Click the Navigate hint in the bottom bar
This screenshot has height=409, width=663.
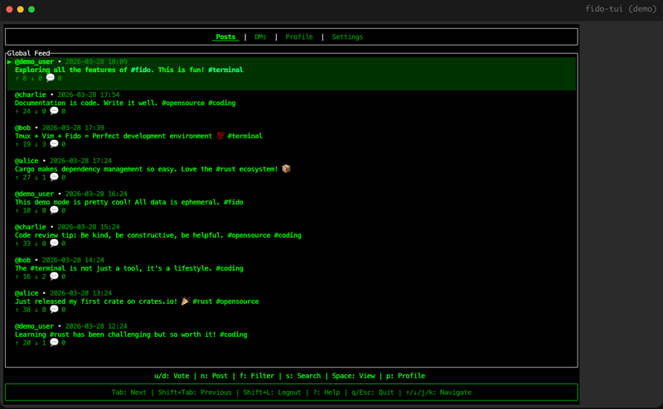[x=438, y=392]
